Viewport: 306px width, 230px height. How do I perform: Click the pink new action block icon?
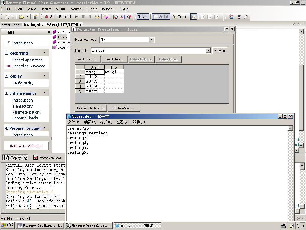[106, 17]
